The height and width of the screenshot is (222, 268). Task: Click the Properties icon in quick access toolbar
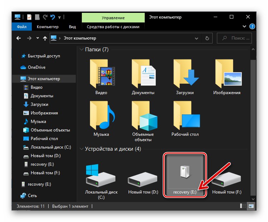point(29,17)
